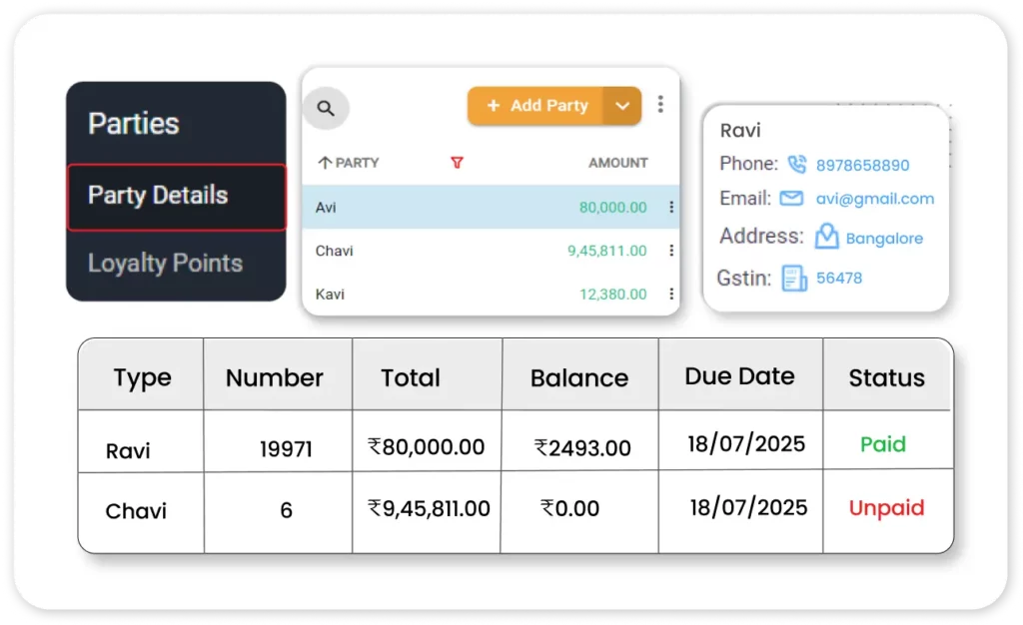The width and height of the screenshot is (1023, 625).
Task: Click the Bangalore address link
Action: 886,238
